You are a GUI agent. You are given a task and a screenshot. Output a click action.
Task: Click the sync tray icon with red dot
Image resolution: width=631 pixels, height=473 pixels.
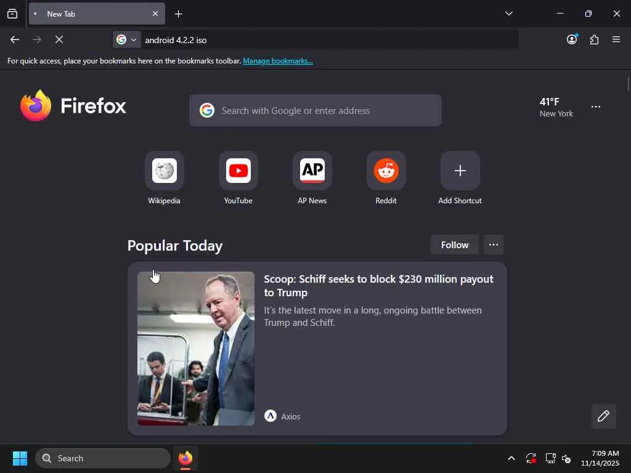coord(531,458)
